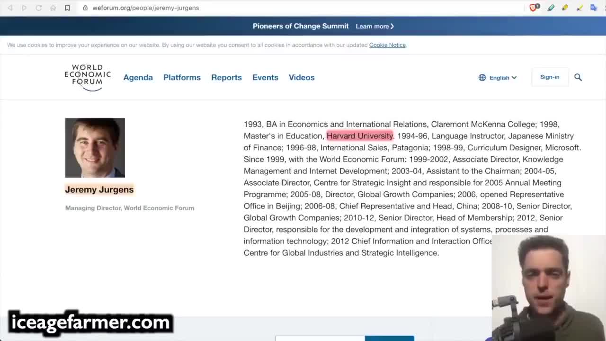
Task: Click the text Strategic Intelligence
Action: (400, 253)
